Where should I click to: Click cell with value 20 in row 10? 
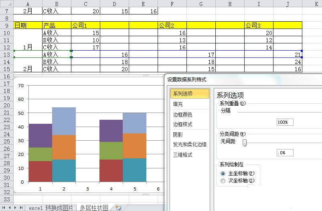pos(259,33)
